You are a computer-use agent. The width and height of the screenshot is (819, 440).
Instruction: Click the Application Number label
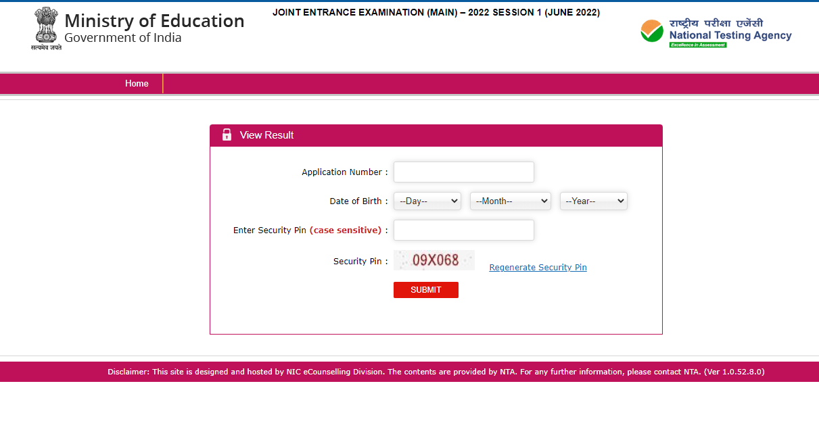pos(344,172)
